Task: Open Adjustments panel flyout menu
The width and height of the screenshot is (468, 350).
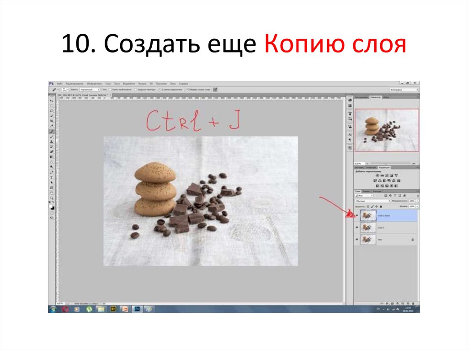Action: [x=418, y=167]
